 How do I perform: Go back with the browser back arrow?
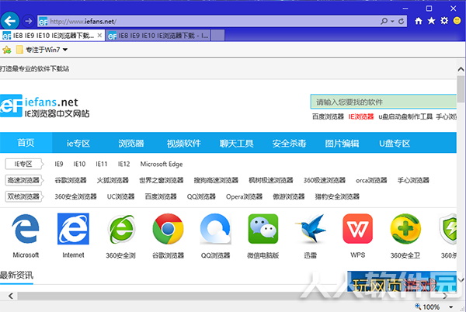pos(10,21)
